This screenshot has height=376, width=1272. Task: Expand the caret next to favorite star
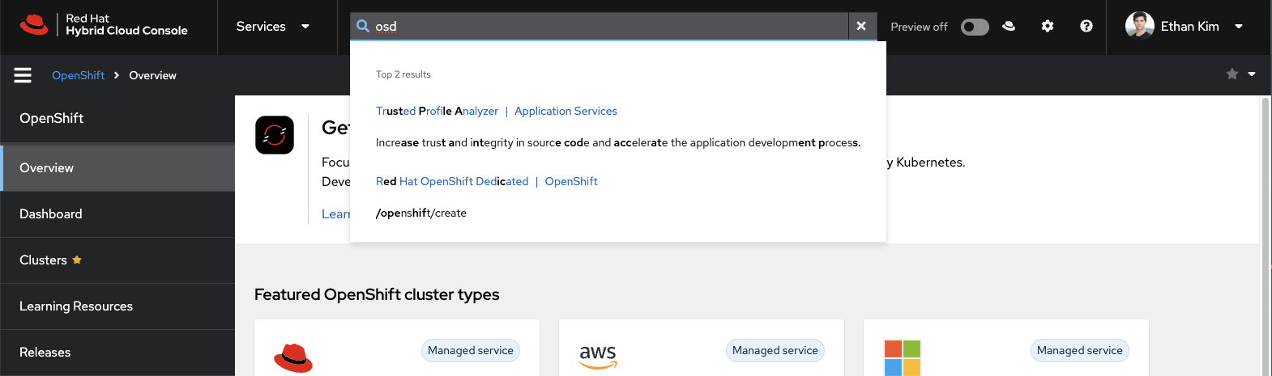pyautogui.click(x=1252, y=74)
